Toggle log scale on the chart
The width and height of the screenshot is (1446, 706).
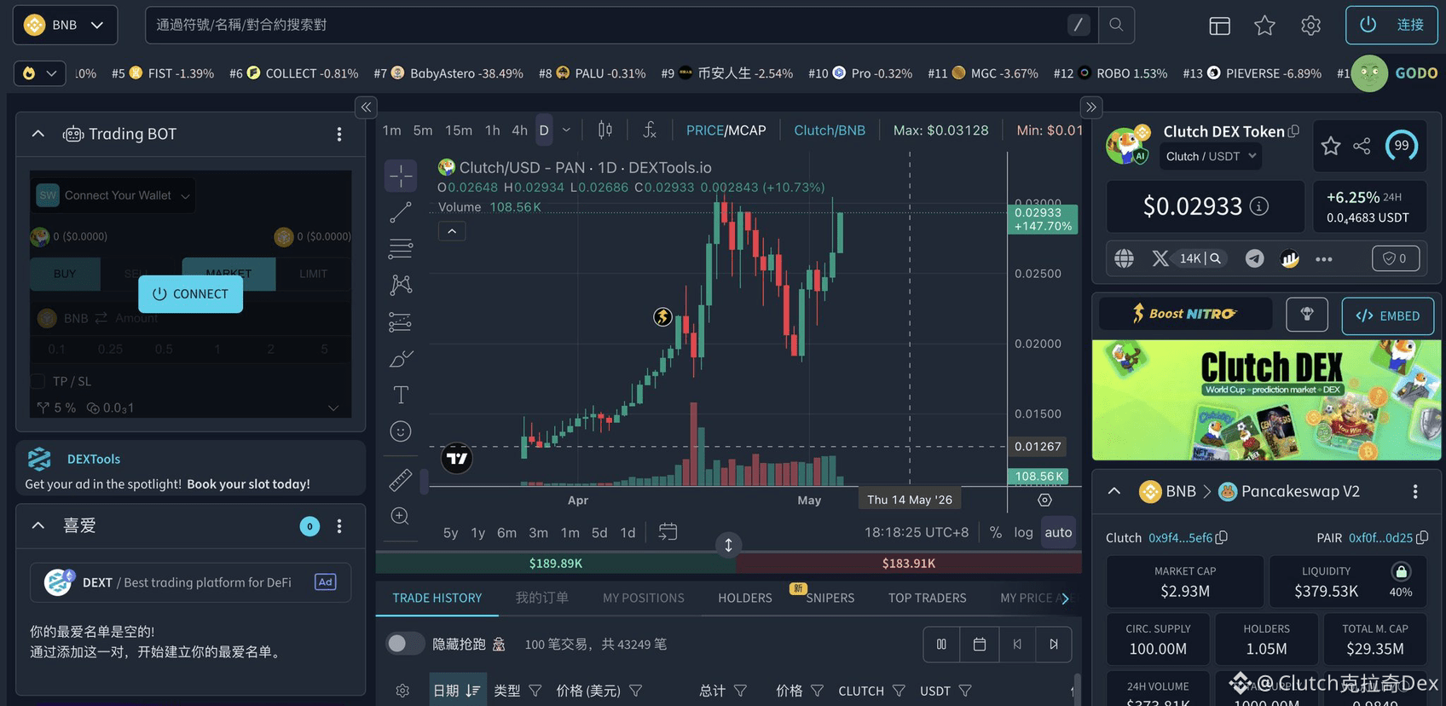coord(1024,532)
